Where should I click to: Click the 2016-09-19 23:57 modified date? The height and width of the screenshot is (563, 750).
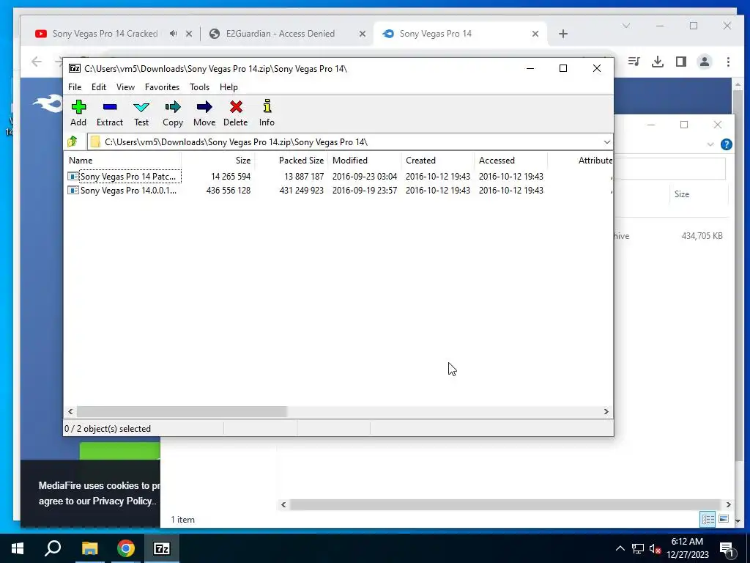(365, 191)
